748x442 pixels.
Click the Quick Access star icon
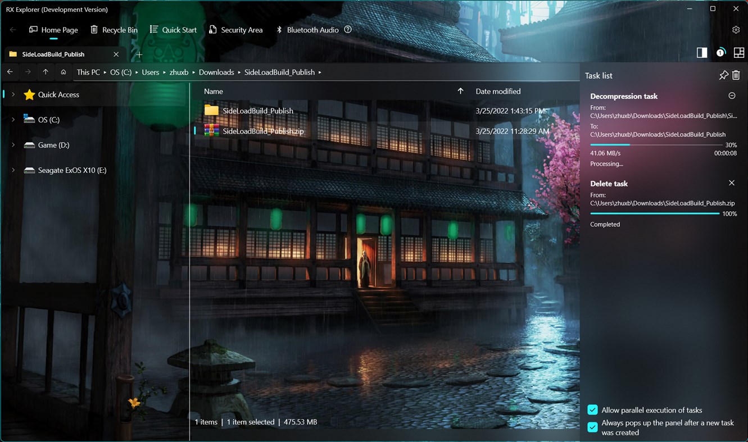coord(29,94)
